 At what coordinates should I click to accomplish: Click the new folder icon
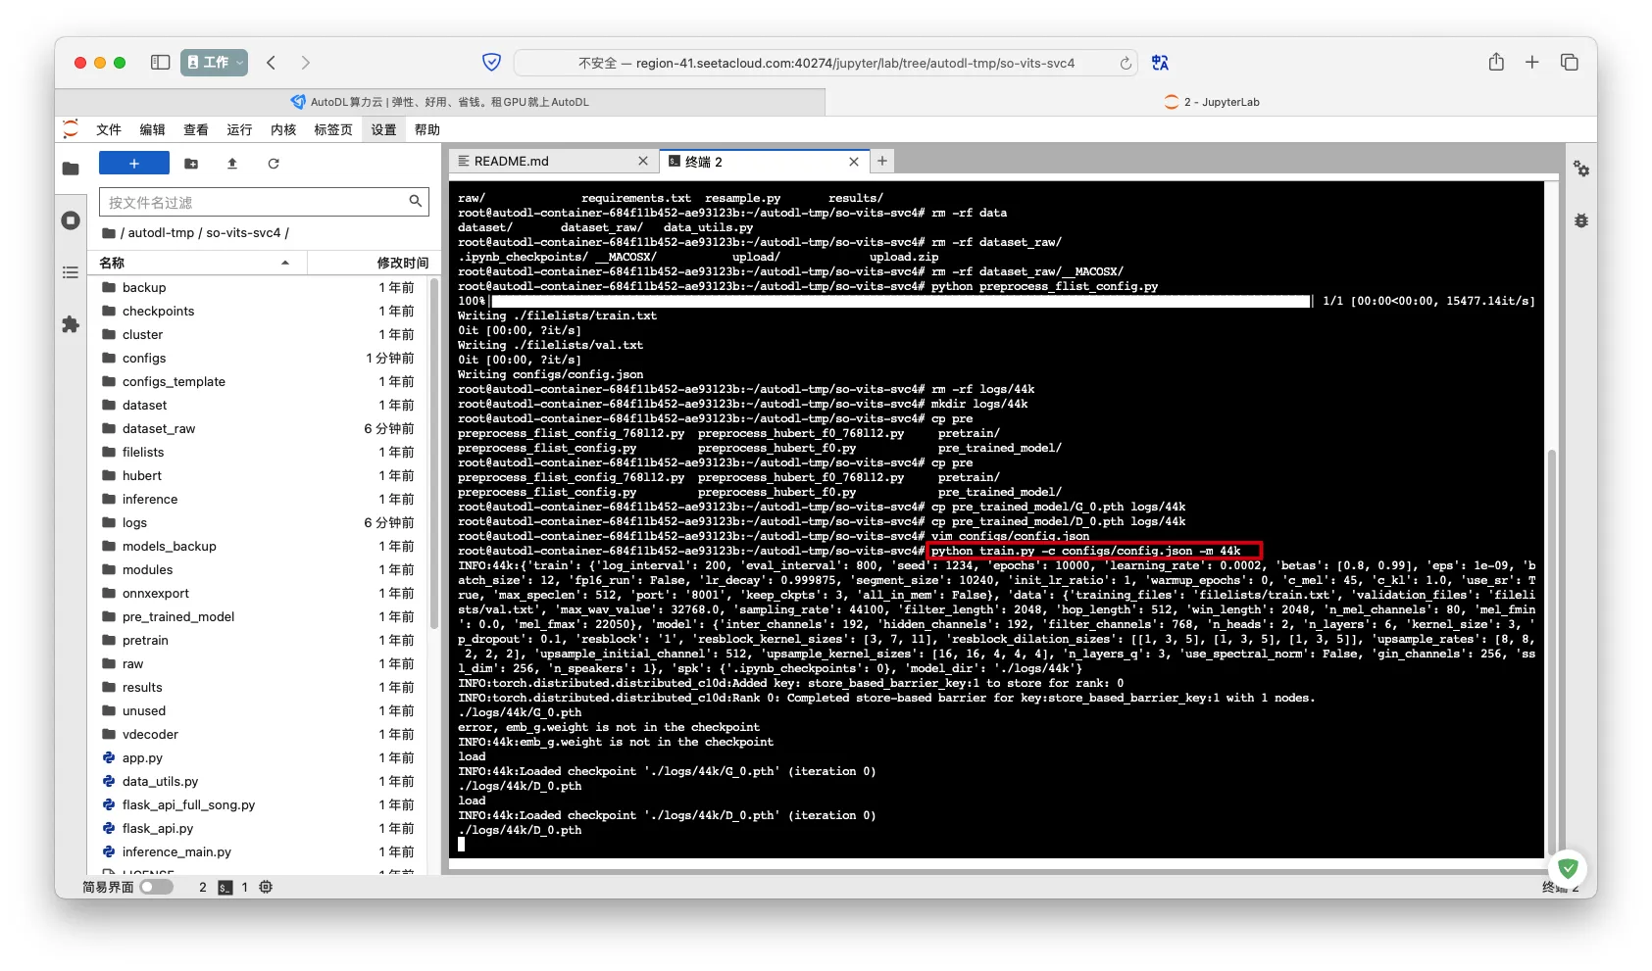coord(191,164)
